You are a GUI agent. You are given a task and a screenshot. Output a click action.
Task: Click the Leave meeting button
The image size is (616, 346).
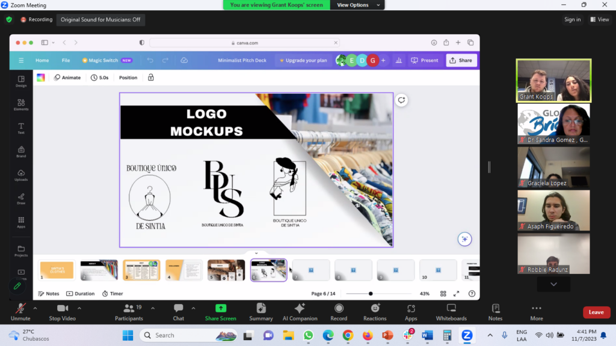pyautogui.click(x=596, y=312)
